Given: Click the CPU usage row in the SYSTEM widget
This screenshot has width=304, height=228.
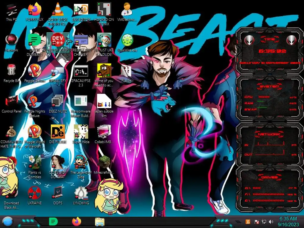Looking at the screenshot, I should [270, 97].
